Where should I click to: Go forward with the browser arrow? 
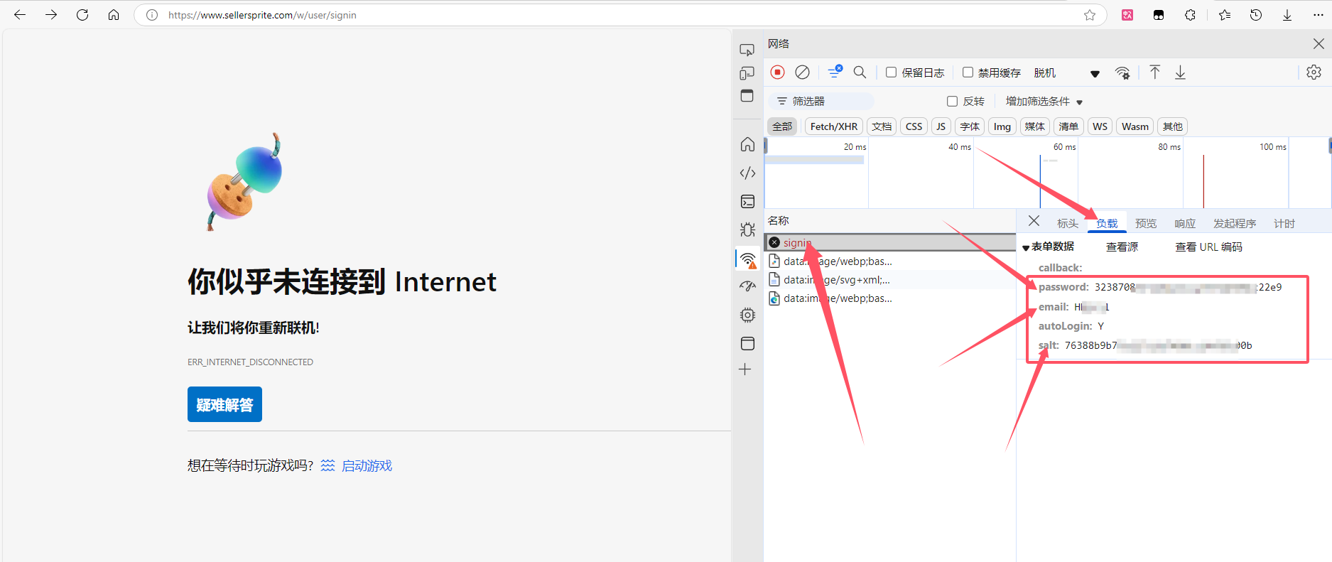coord(51,15)
